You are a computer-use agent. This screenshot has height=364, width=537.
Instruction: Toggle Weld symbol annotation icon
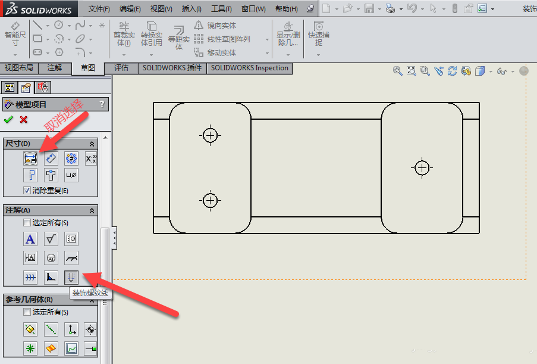71,258
